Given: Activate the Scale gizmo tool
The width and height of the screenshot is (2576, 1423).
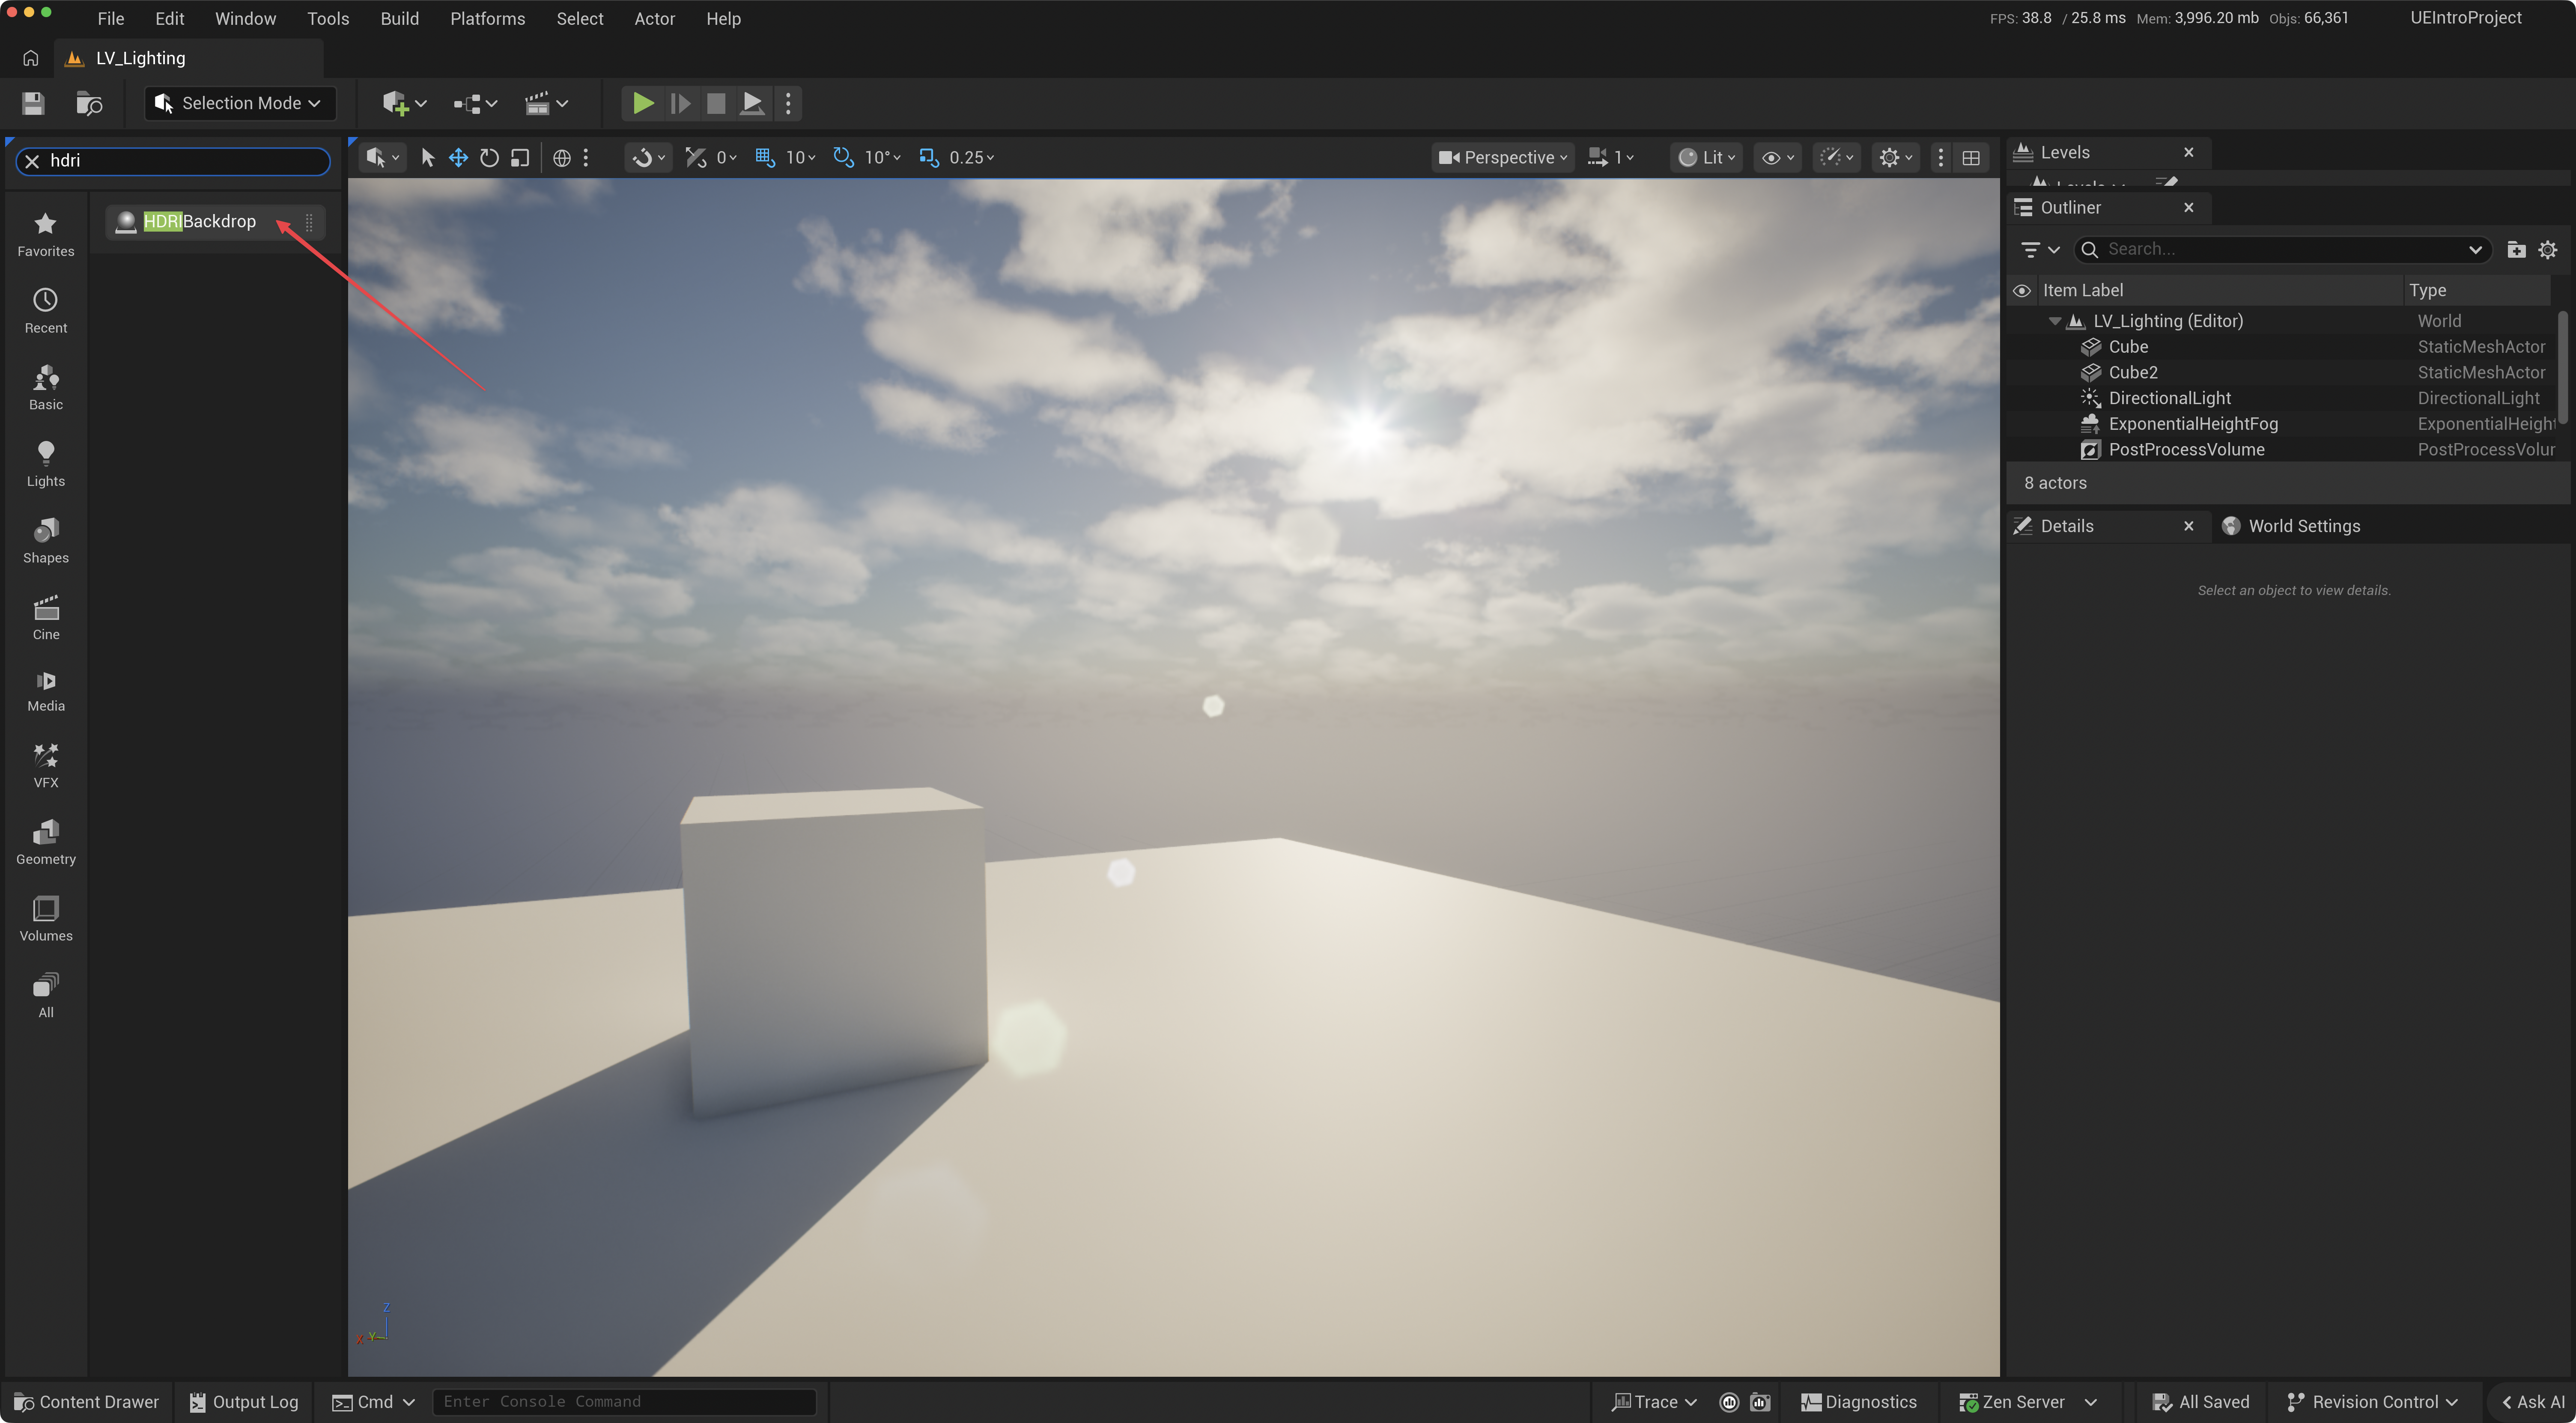Looking at the screenshot, I should coord(520,158).
